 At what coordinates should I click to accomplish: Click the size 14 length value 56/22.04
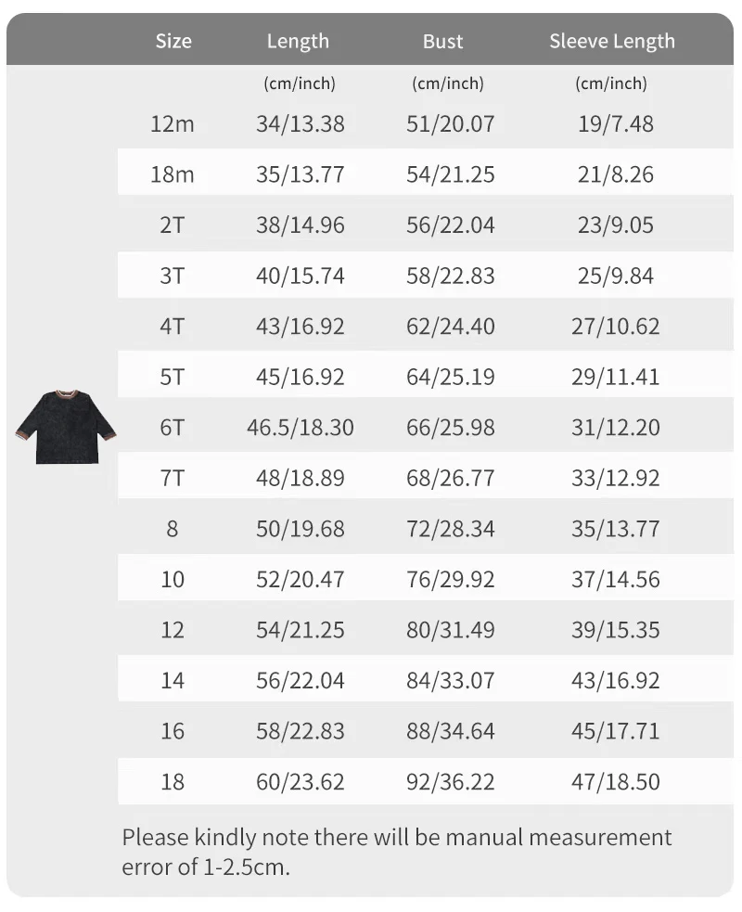[x=301, y=680]
